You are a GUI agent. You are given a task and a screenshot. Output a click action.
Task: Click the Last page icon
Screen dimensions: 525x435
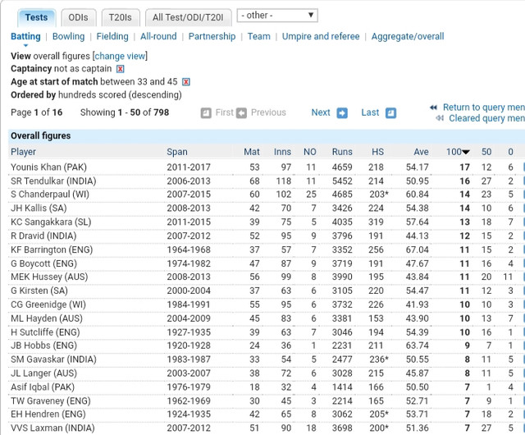391,113
